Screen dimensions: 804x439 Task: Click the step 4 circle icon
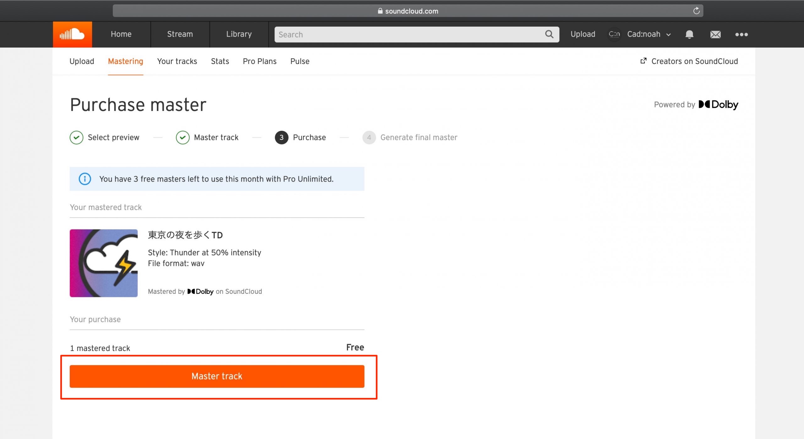click(369, 137)
